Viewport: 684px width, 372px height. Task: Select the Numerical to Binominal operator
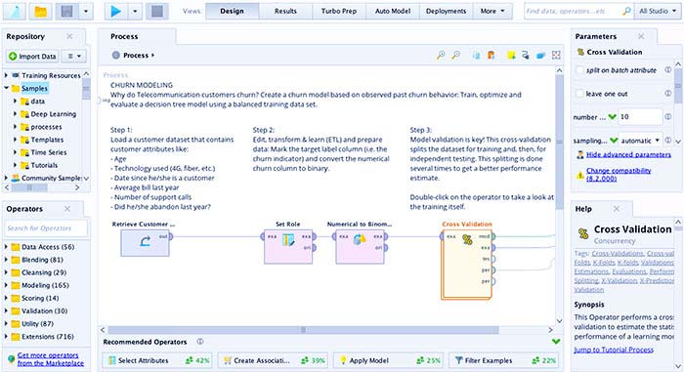coord(360,246)
